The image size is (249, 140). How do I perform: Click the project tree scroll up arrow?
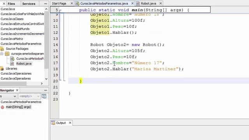click(x=46, y=9)
